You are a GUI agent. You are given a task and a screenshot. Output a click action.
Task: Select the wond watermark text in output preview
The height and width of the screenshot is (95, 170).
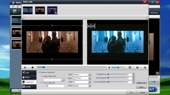91,26
